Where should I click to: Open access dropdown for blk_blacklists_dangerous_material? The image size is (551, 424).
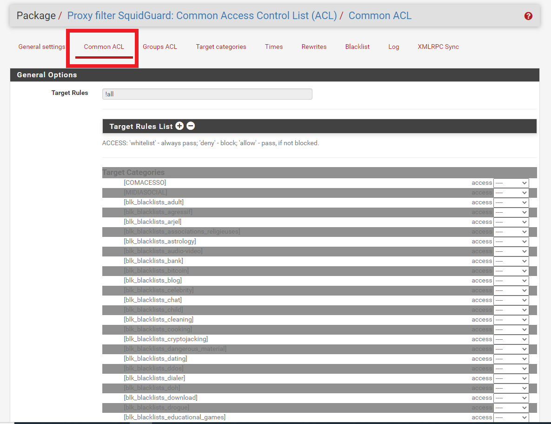pyautogui.click(x=511, y=349)
